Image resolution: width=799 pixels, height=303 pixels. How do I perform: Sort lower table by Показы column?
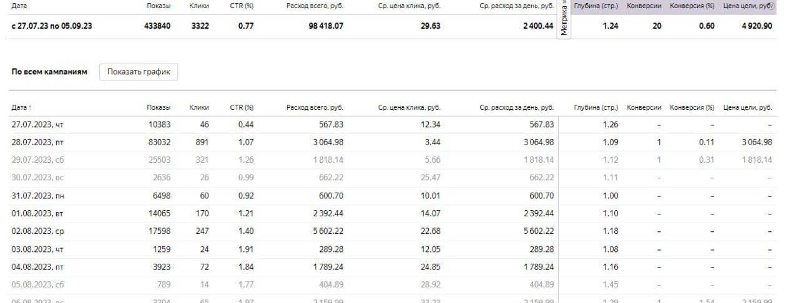pyautogui.click(x=159, y=108)
